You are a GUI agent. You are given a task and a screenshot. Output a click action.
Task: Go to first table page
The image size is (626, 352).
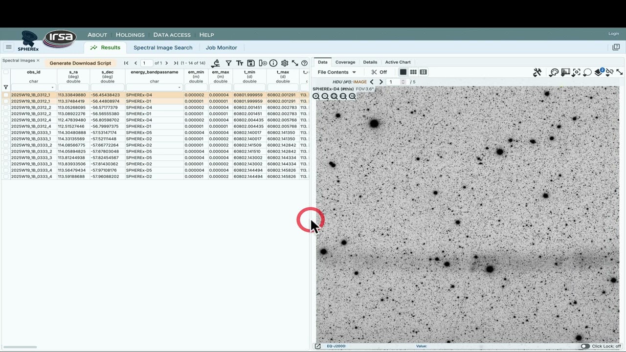pyautogui.click(x=126, y=63)
